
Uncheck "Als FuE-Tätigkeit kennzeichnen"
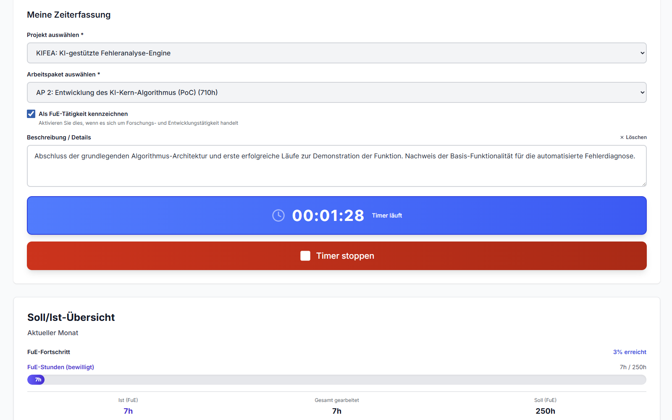pyautogui.click(x=31, y=113)
